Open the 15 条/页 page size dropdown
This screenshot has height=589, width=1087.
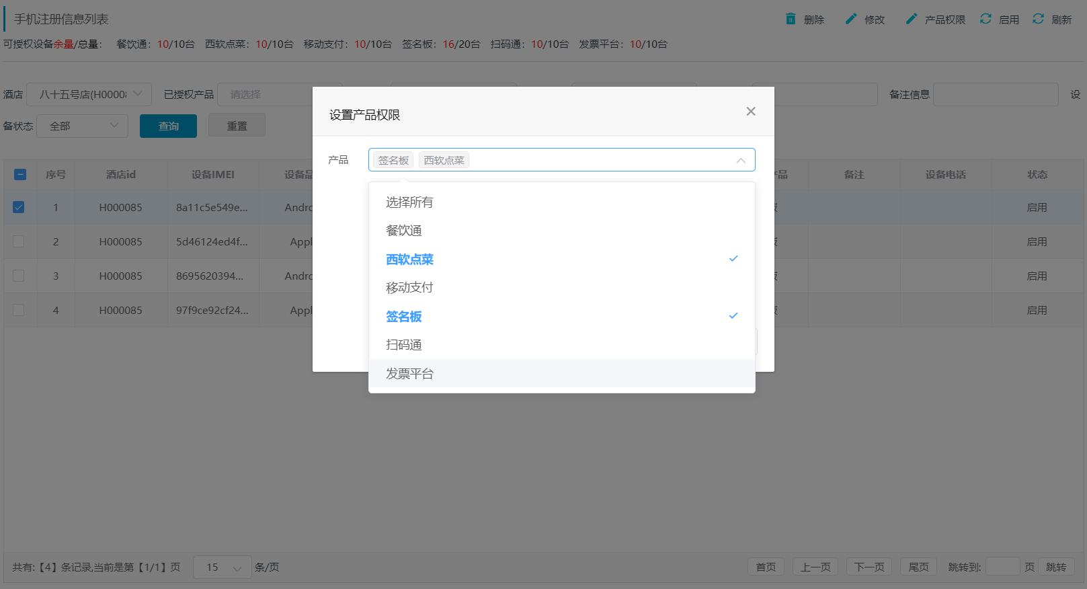pyautogui.click(x=222, y=567)
